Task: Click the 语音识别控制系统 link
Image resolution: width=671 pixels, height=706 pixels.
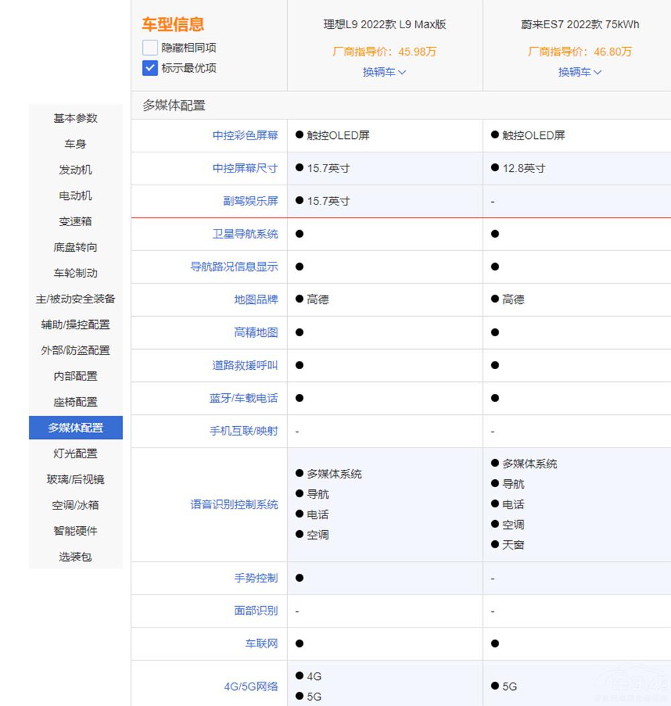Action: pyautogui.click(x=234, y=505)
